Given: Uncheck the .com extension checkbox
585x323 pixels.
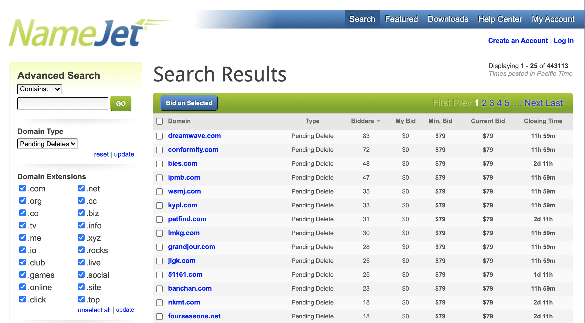Looking at the screenshot, I should [23, 188].
